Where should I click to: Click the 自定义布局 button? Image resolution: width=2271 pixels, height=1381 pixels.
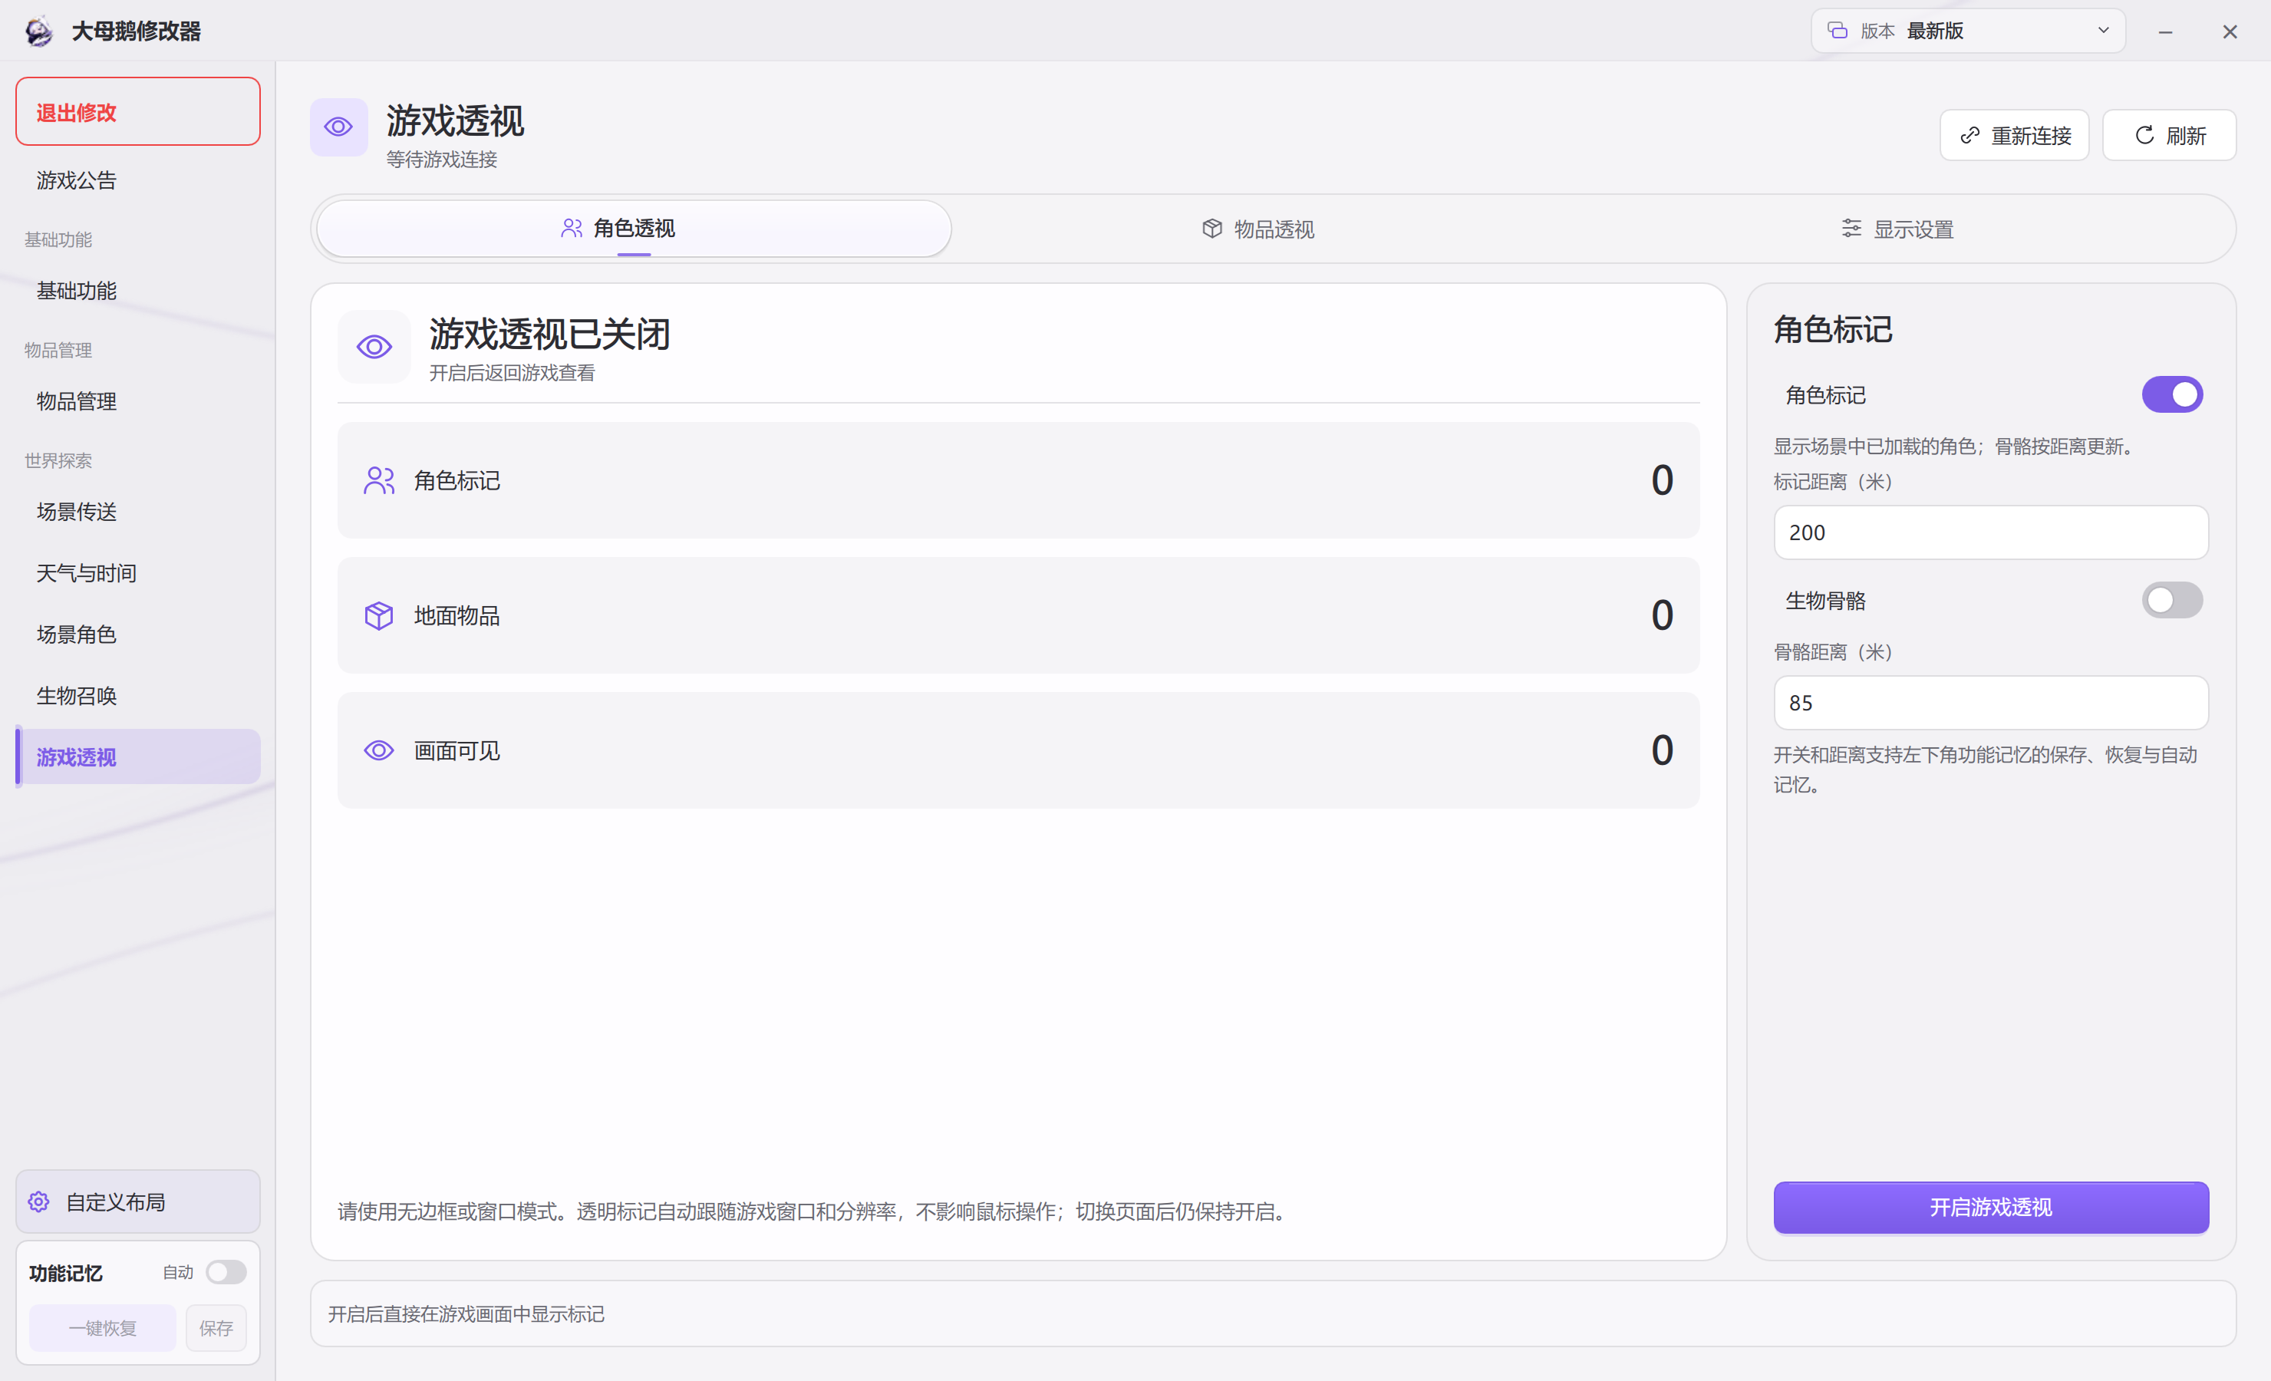(x=138, y=1202)
